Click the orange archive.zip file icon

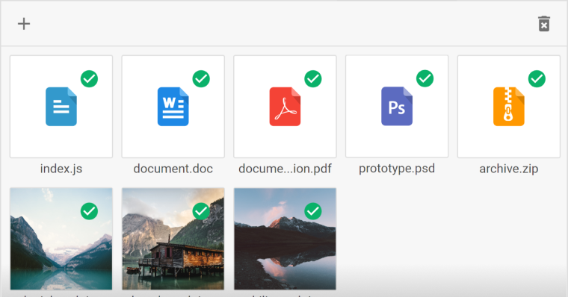pos(509,107)
